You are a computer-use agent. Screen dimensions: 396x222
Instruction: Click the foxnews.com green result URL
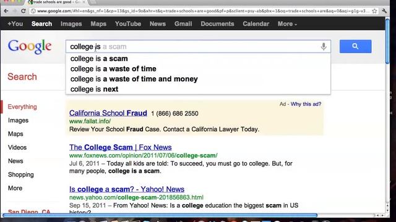(143, 155)
